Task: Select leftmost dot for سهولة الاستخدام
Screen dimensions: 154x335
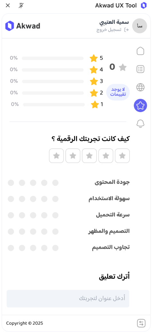Action: point(11,199)
